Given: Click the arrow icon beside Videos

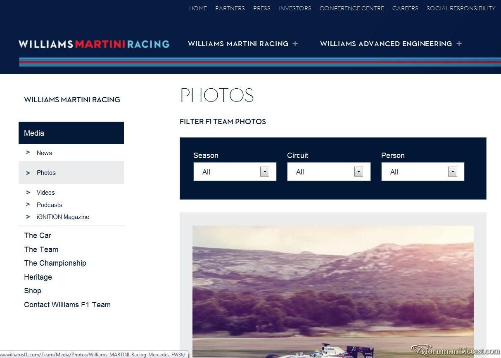Looking at the screenshot, I should (x=28, y=192).
